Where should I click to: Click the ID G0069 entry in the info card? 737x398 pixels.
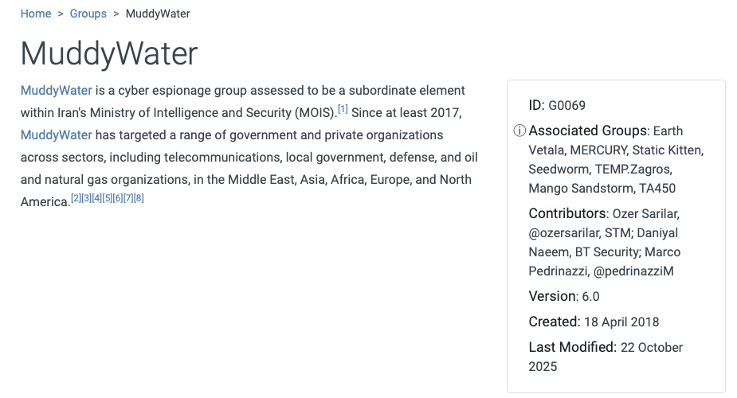557,105
